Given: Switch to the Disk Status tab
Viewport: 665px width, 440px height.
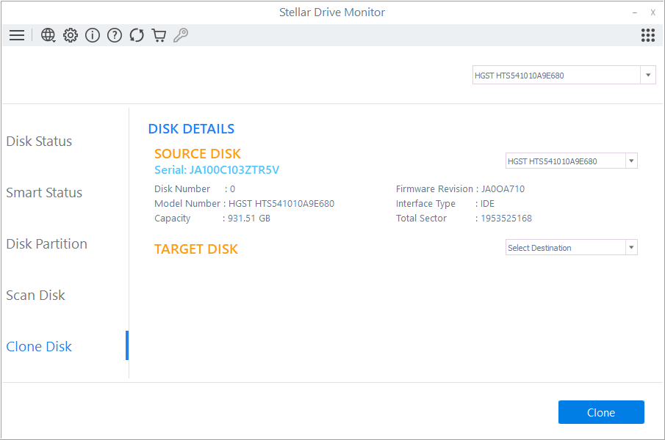Looking at the screenshot, I should pyautogui.click(x=39, y=142).
